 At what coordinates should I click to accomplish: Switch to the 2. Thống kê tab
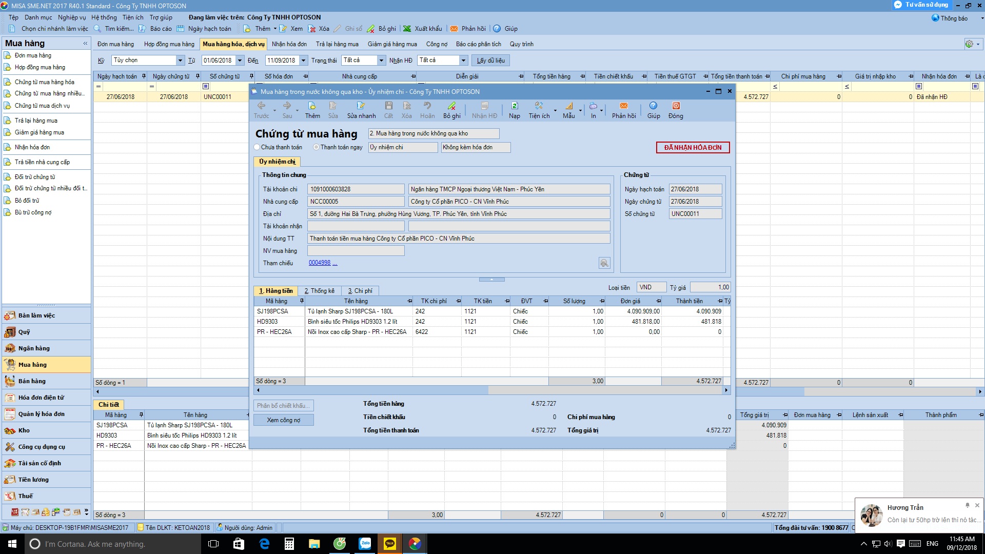(x=319, y=291)
